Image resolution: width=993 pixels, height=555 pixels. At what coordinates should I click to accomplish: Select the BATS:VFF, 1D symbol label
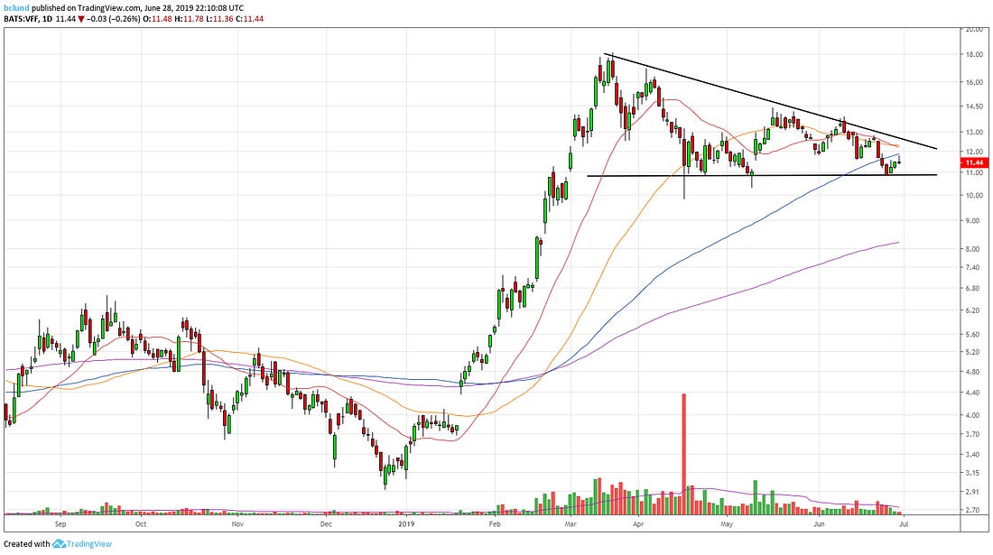pyautogui.click(x=28, y=19)
